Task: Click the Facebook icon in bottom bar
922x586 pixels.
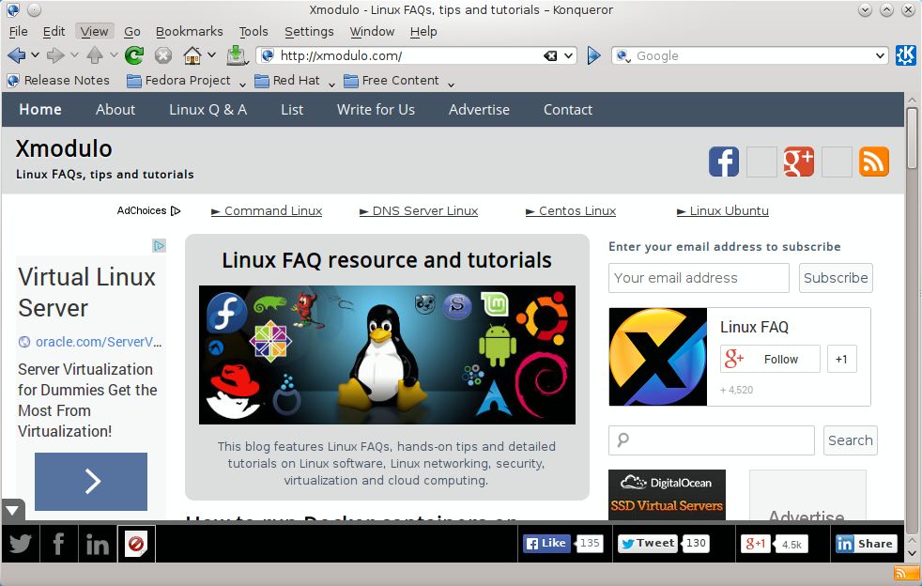Action: pyautogui.click(x=59, y=544)
